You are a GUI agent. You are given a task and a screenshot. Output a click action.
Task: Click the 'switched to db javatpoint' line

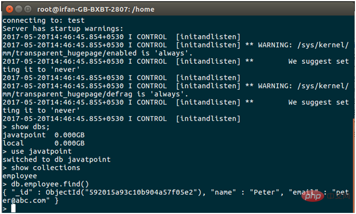57,160
